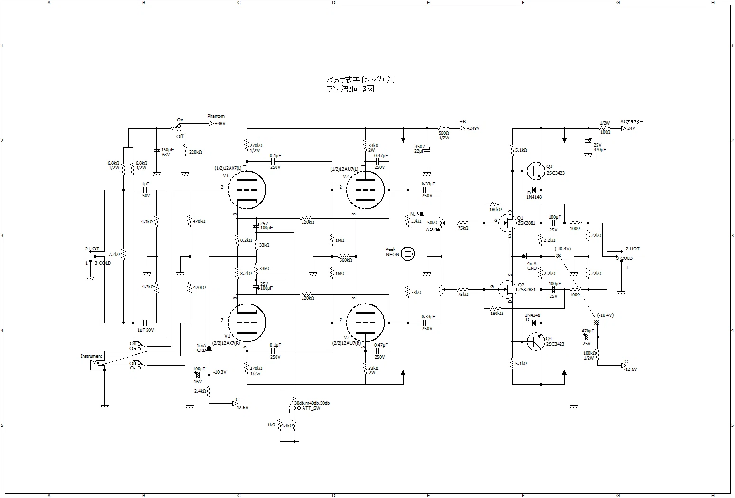Click the Peek NEON lamp symbol
The height and width of the screenshot is (498, 735).
click(408, 254)
